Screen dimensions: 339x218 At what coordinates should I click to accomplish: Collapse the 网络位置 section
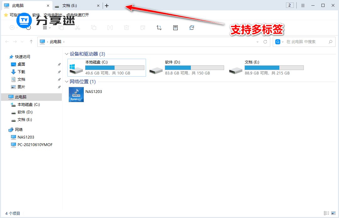pos(67,81)
